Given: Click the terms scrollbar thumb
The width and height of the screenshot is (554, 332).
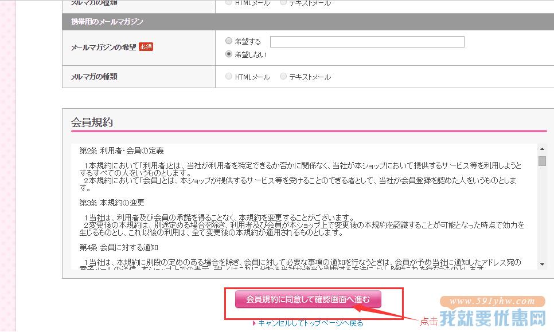Looking at the screenshot, I should point(542,161).
